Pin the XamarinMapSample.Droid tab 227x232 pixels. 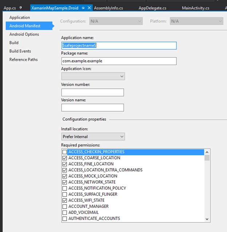pos(83,8)
